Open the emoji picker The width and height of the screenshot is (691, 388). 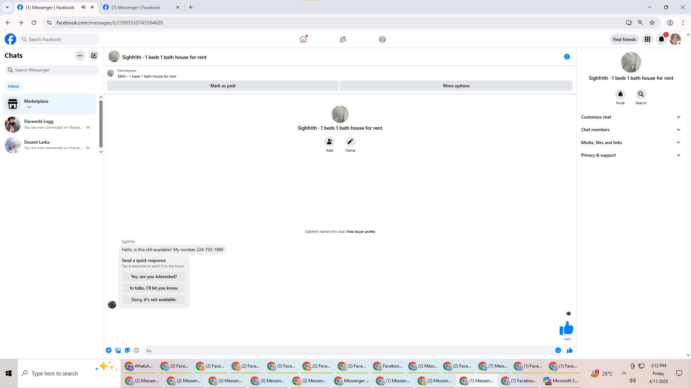pyautogui.click(x=558, y=350)
